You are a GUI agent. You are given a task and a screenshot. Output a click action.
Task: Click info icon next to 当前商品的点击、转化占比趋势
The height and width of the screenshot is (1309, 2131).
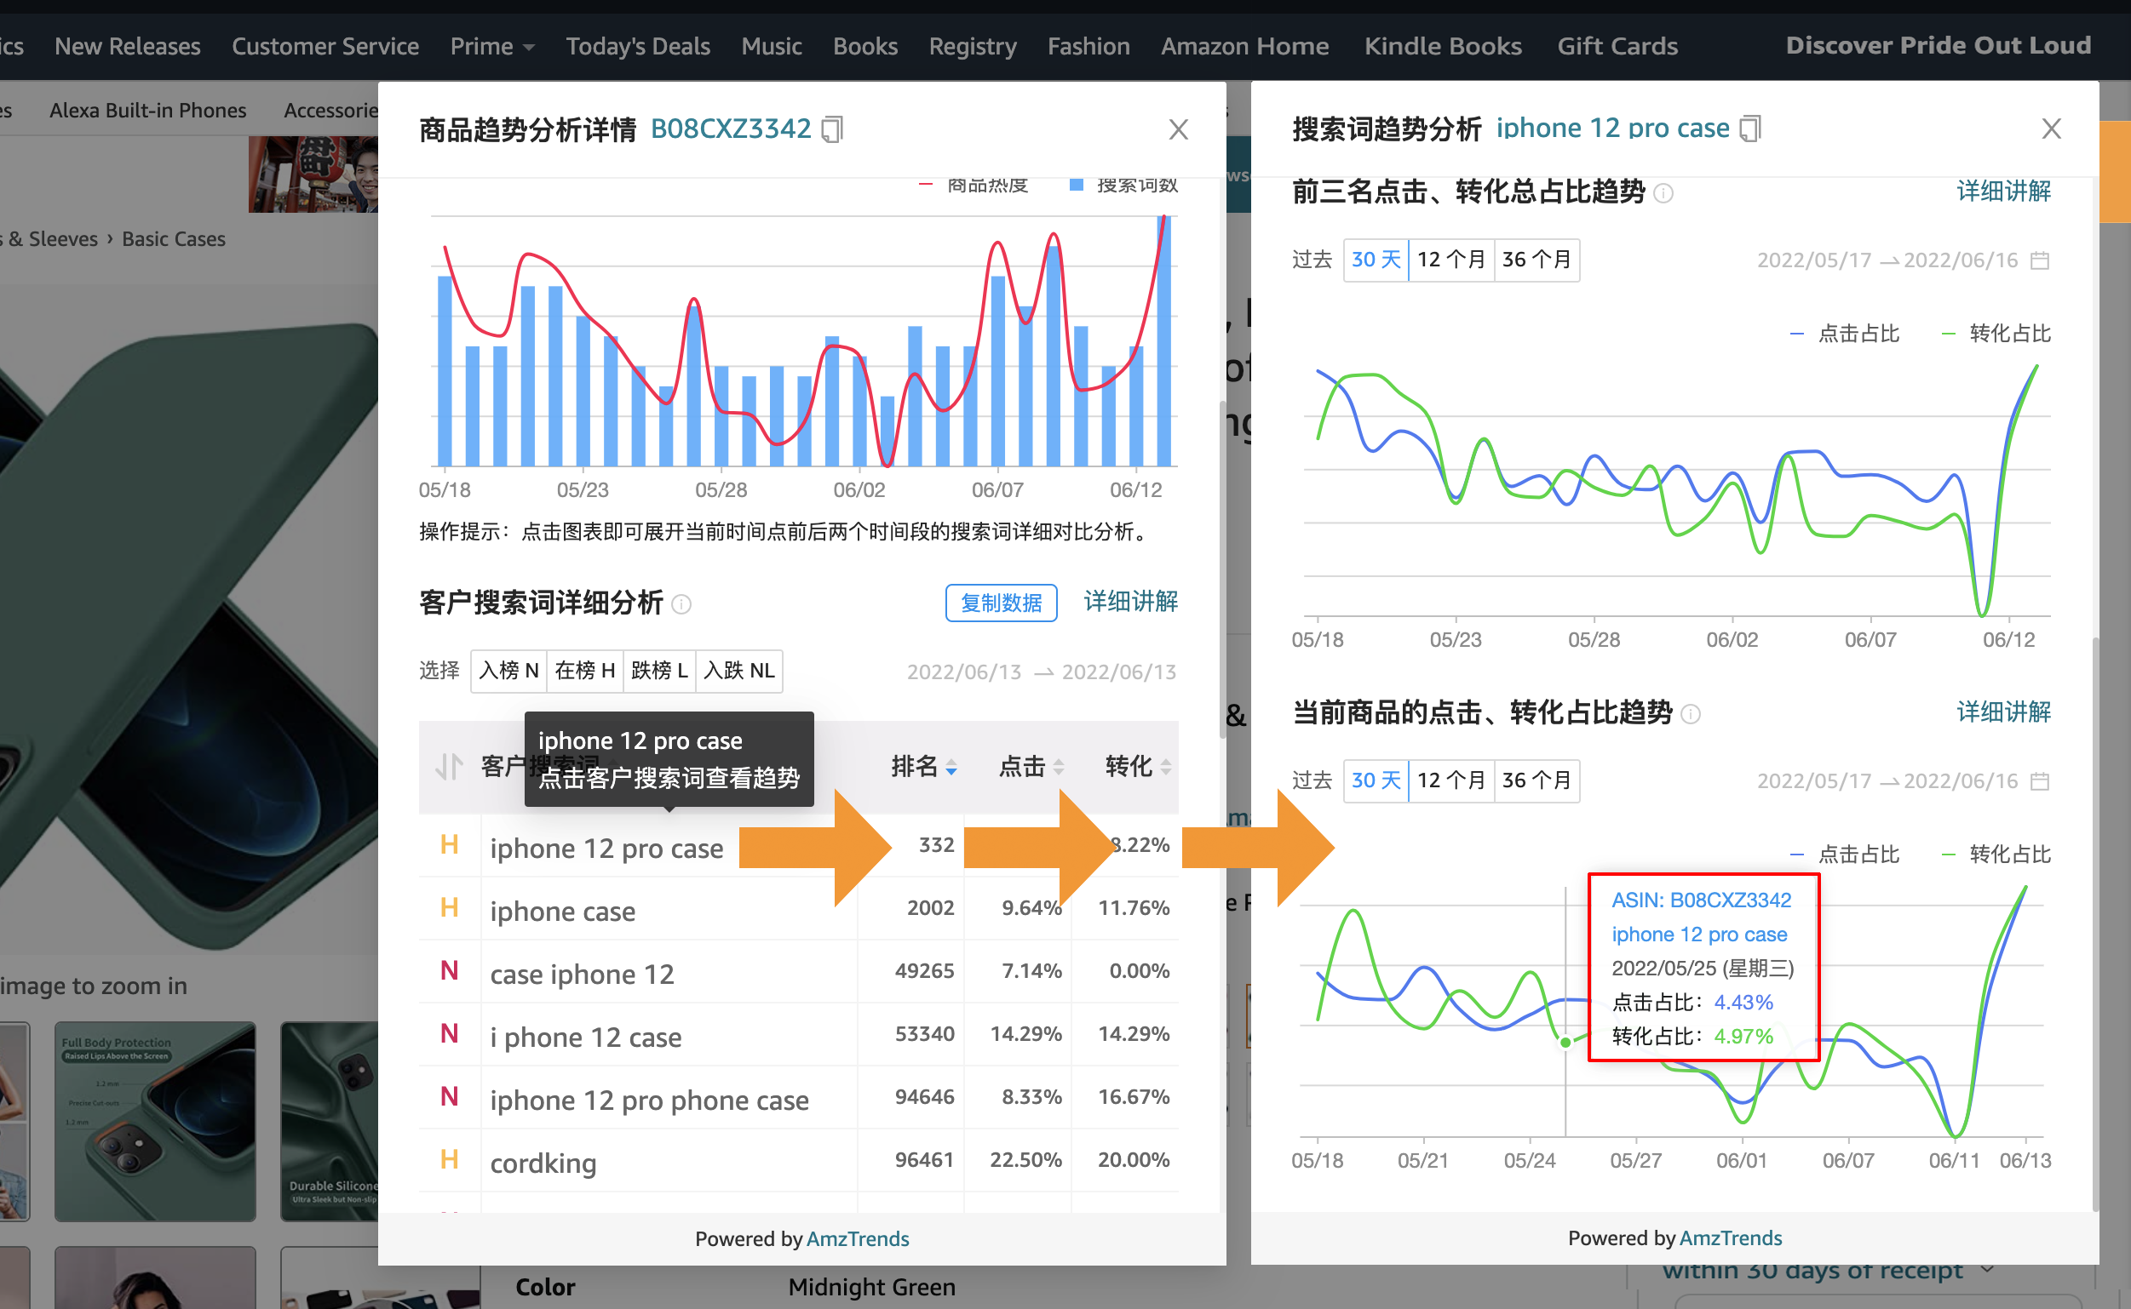click(x=1690, y=714)
